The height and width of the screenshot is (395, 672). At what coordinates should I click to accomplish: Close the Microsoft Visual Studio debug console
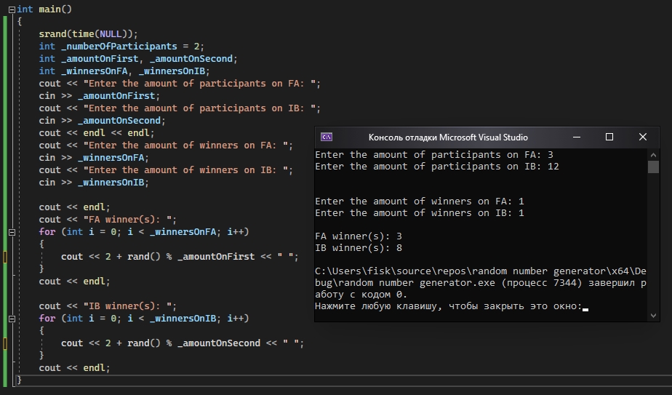coord(643,137)
